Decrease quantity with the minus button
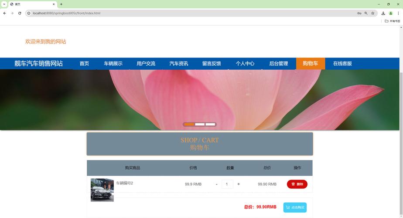This screenshot has height=218, width=403. click(x=217, y=184)
